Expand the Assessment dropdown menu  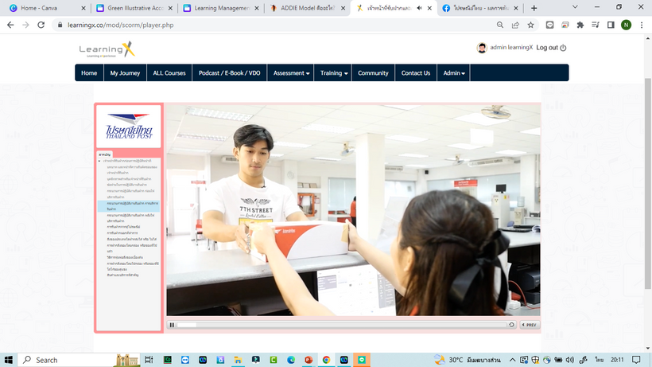point(291,73)
